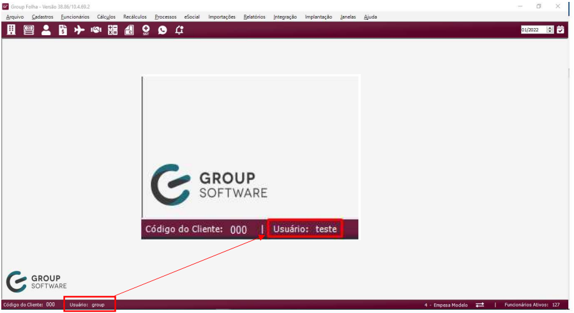Click the calendar check icon beside period
This screenshot has width=574, height=313.
pos(561,29)
